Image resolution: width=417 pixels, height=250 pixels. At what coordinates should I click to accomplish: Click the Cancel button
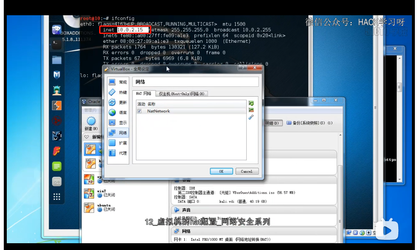(247, 171)
